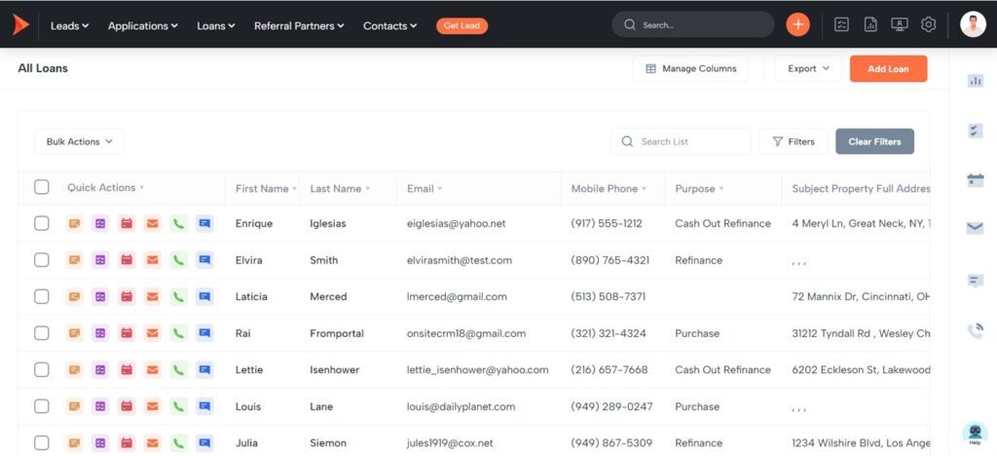Screen dimensions: 997x456
Task: Open the Loans menu
Action: [216, 26]
